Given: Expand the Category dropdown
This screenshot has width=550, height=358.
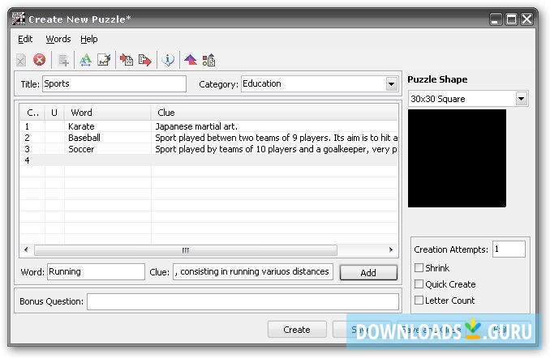Looking at the screenshot, I should coord(391,84).
